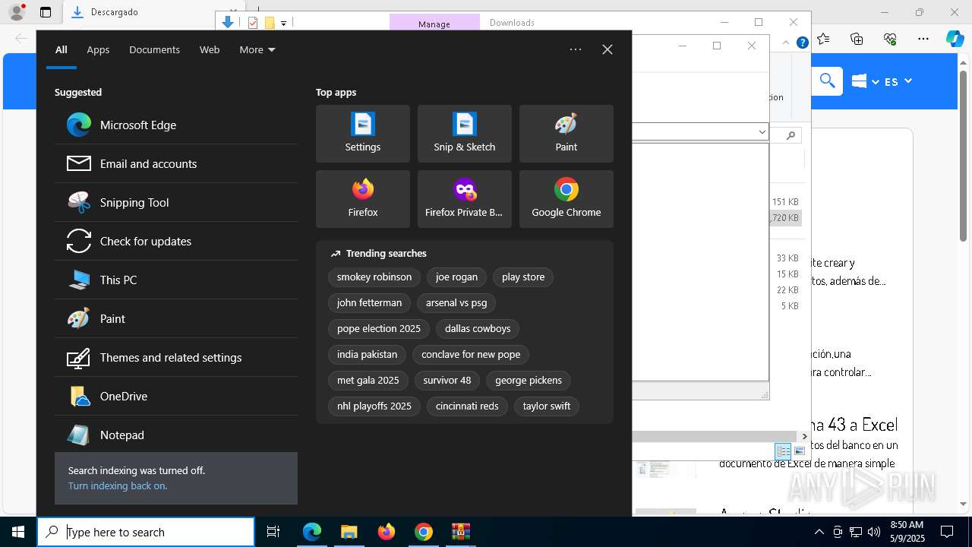Open Task View on taskbar

[273, 532]
